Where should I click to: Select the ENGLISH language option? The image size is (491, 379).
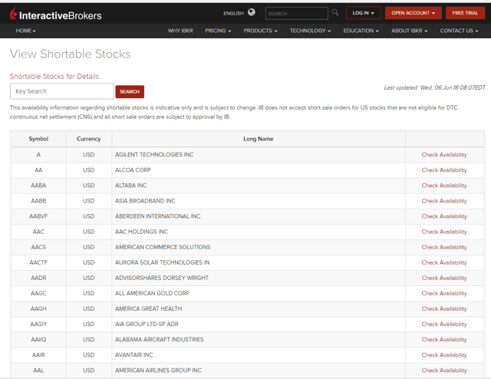coord(233,13)
